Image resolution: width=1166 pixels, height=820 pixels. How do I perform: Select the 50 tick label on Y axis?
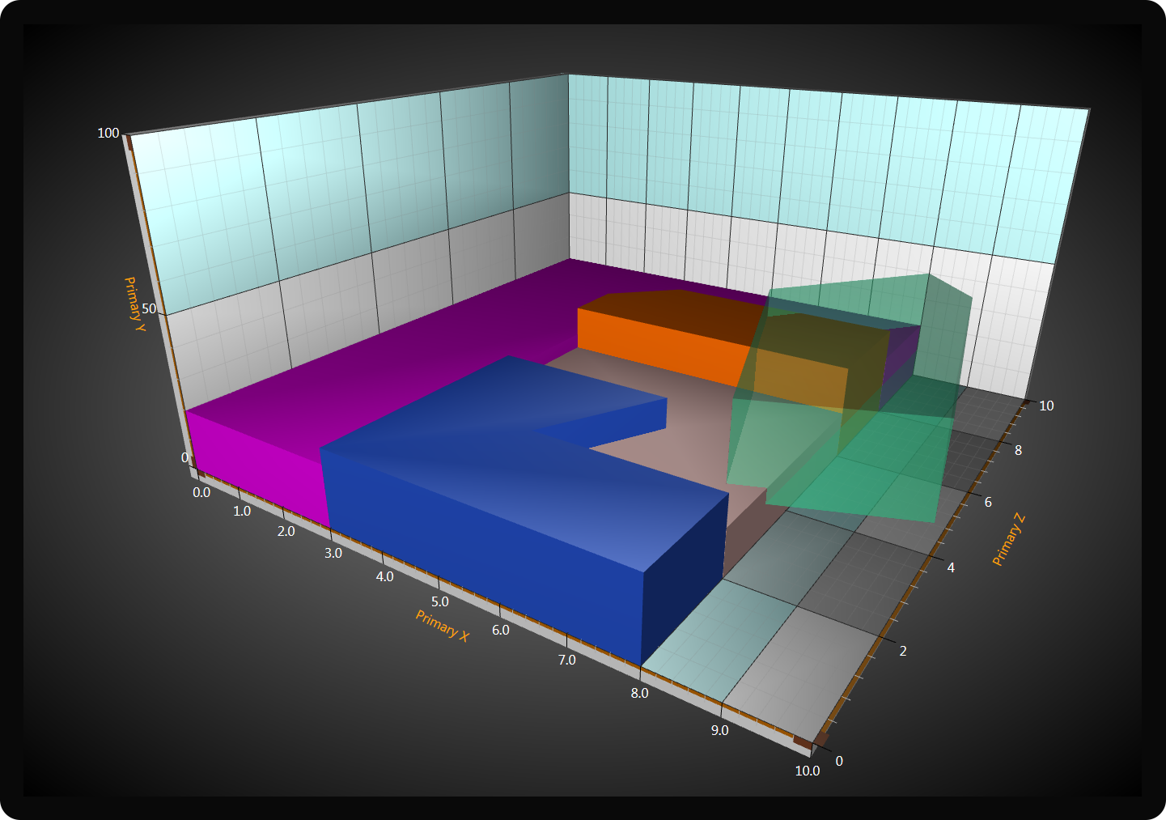(x=149, y=308)
